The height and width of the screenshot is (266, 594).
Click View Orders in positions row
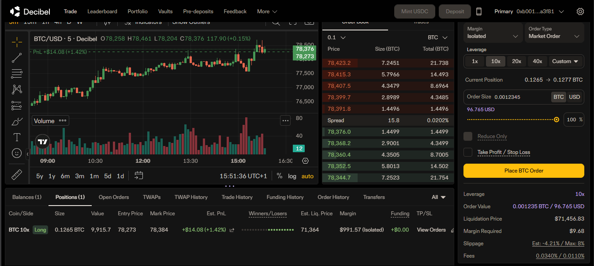click(x=431, y=230)
